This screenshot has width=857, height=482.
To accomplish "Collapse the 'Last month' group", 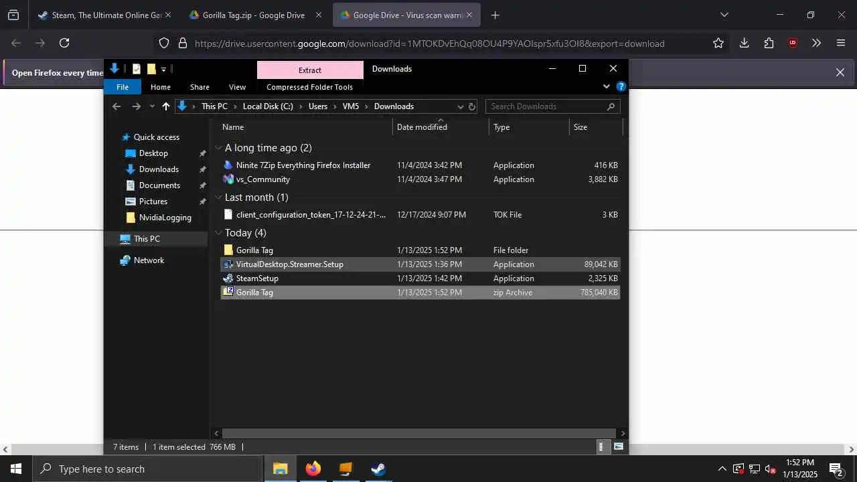I will [x=218, y=197].
